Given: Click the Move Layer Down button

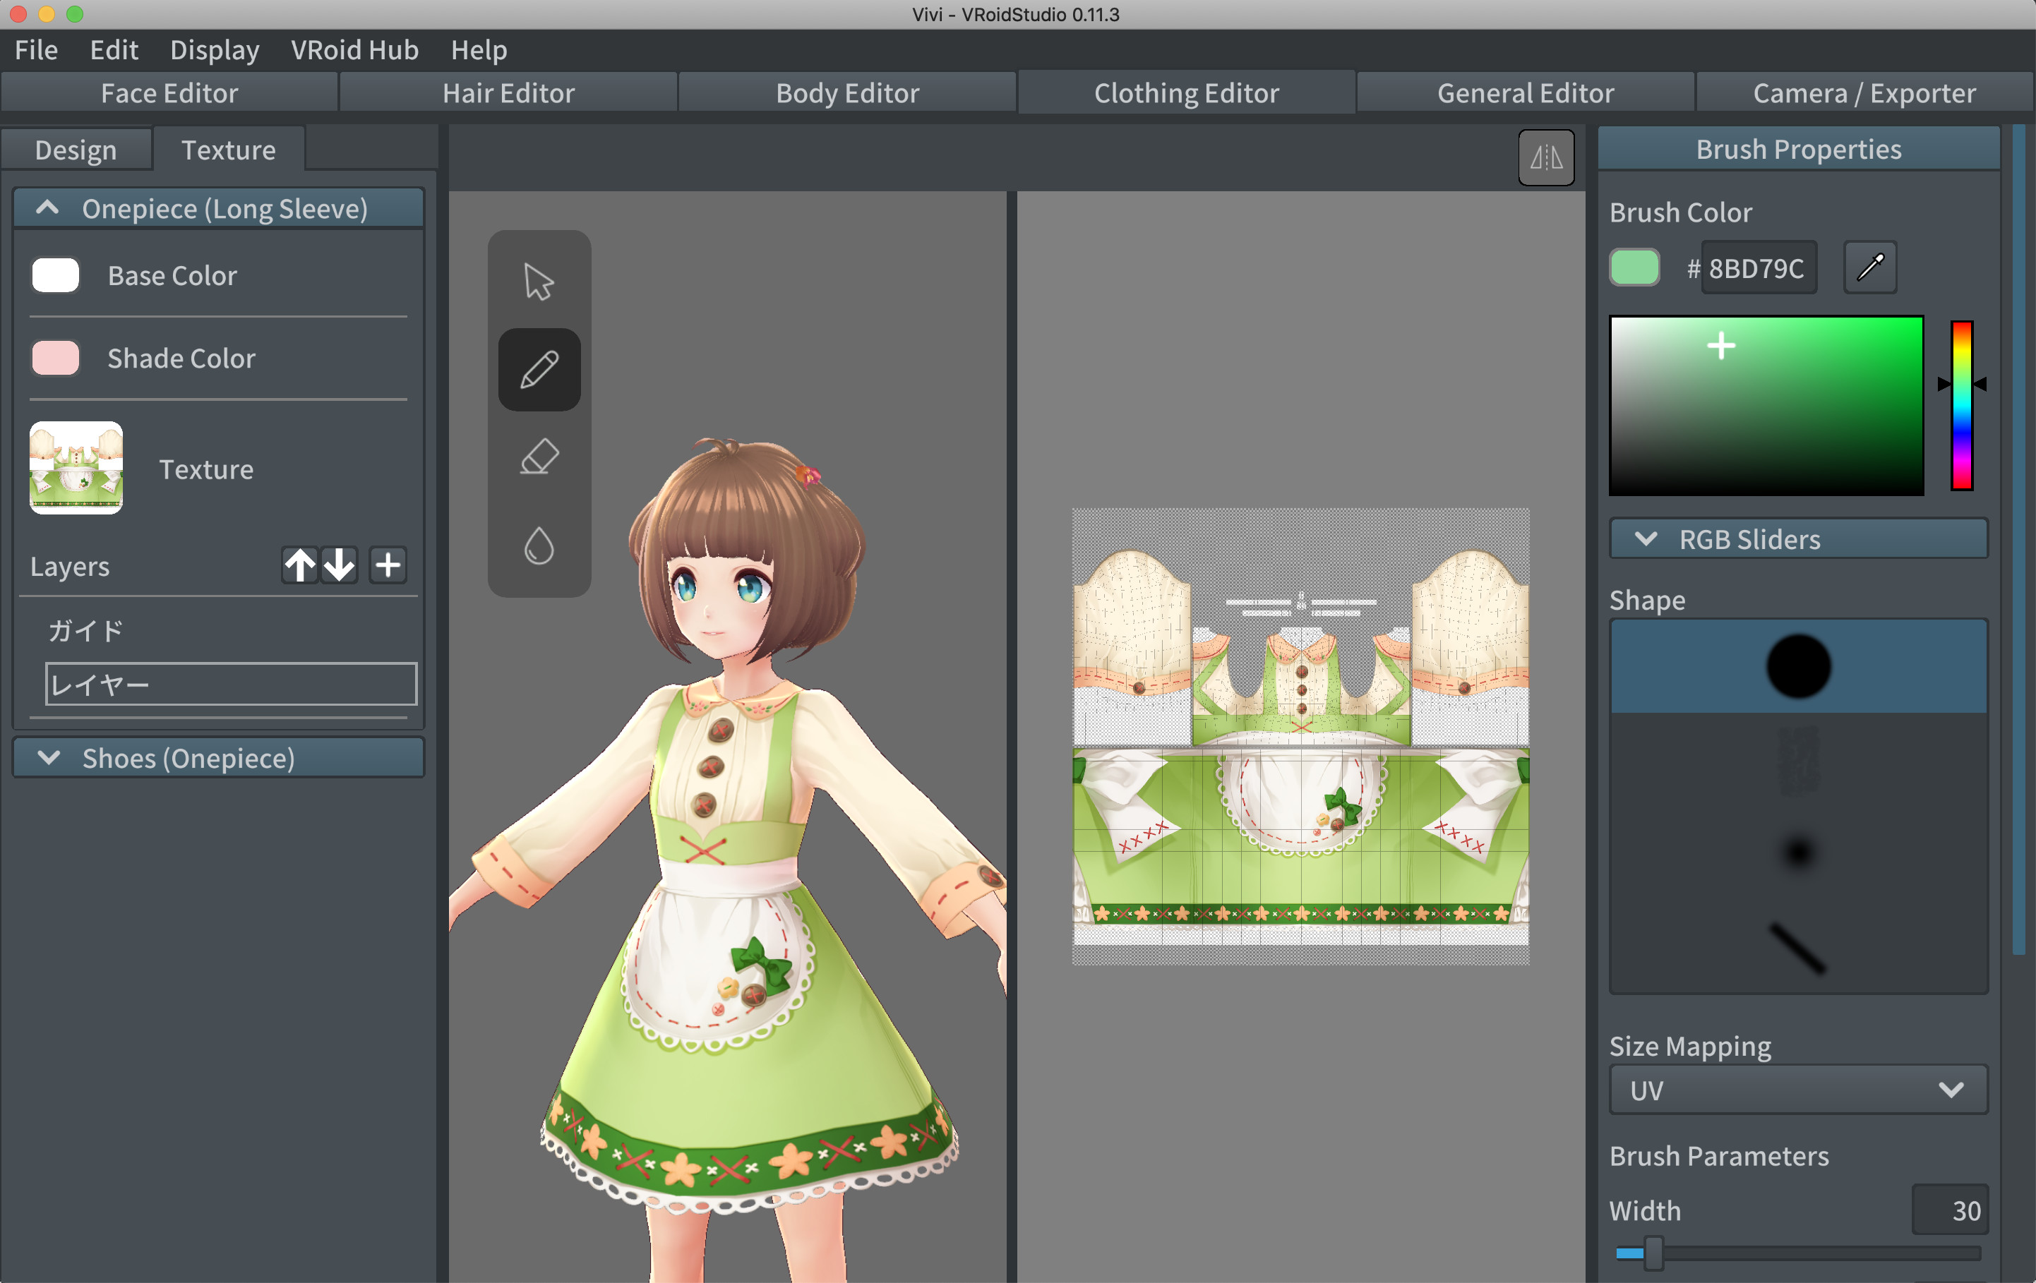Looking at the screenshot, I should point(339,563).
